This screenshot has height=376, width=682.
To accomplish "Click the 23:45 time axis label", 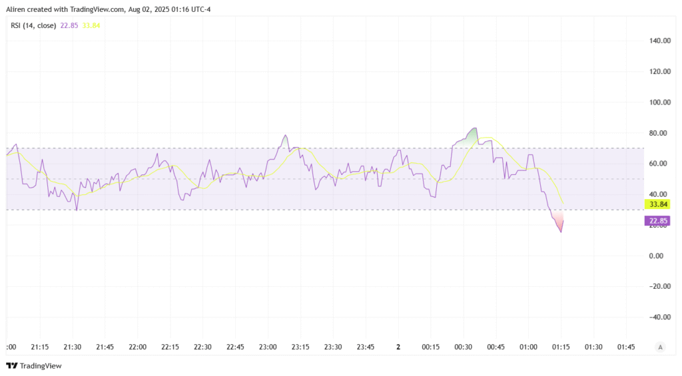I will [x=366, y=347].
